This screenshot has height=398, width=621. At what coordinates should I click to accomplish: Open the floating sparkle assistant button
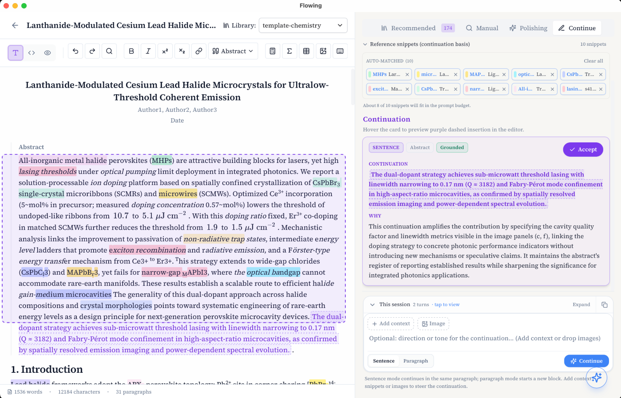(597, 377)
